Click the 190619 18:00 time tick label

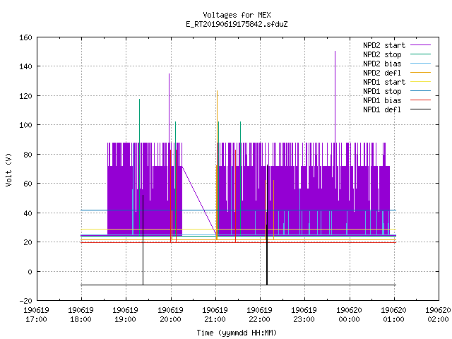pyautogui.click(x=81, y=315)
